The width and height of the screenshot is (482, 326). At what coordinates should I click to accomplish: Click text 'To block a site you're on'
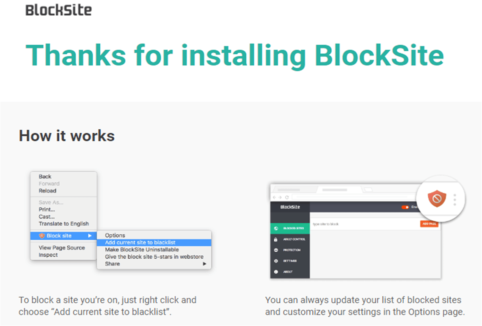pyautogui.click(x=68, y=300)
